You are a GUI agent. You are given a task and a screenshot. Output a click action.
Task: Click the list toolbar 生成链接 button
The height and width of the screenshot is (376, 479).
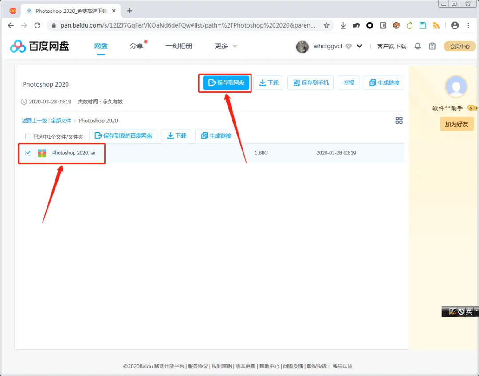point(216,136)
